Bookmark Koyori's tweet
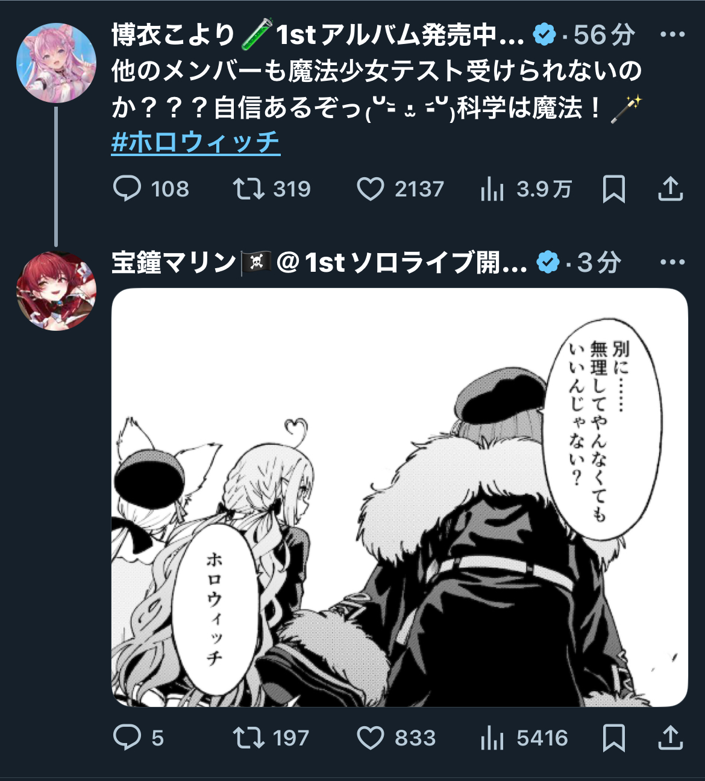 pyautogui.click(x=613, y=189)
